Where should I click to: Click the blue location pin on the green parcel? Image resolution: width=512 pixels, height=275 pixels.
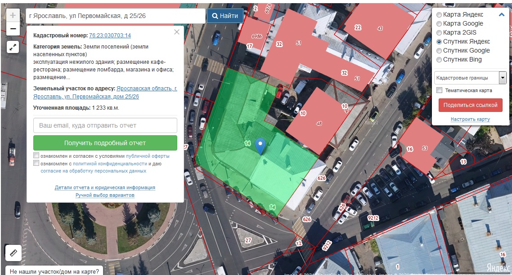[260, 146]
